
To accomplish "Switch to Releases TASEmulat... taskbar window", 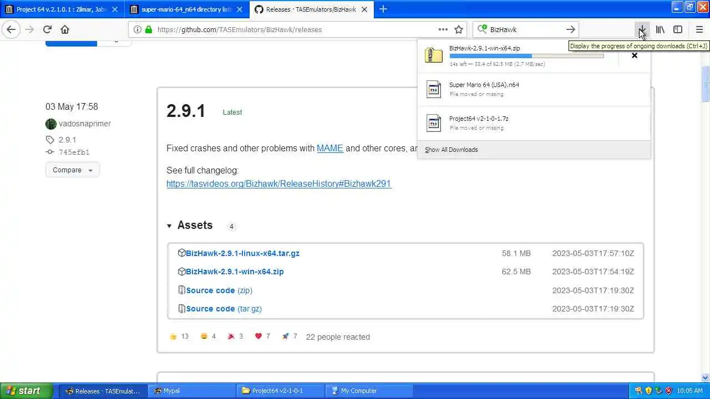I will (x=103, y=391).
